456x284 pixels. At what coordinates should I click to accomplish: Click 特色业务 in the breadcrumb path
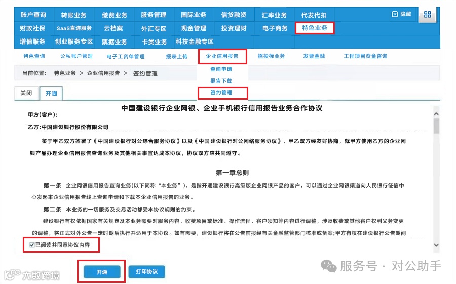pyautogui.click(x=65, y=73)
